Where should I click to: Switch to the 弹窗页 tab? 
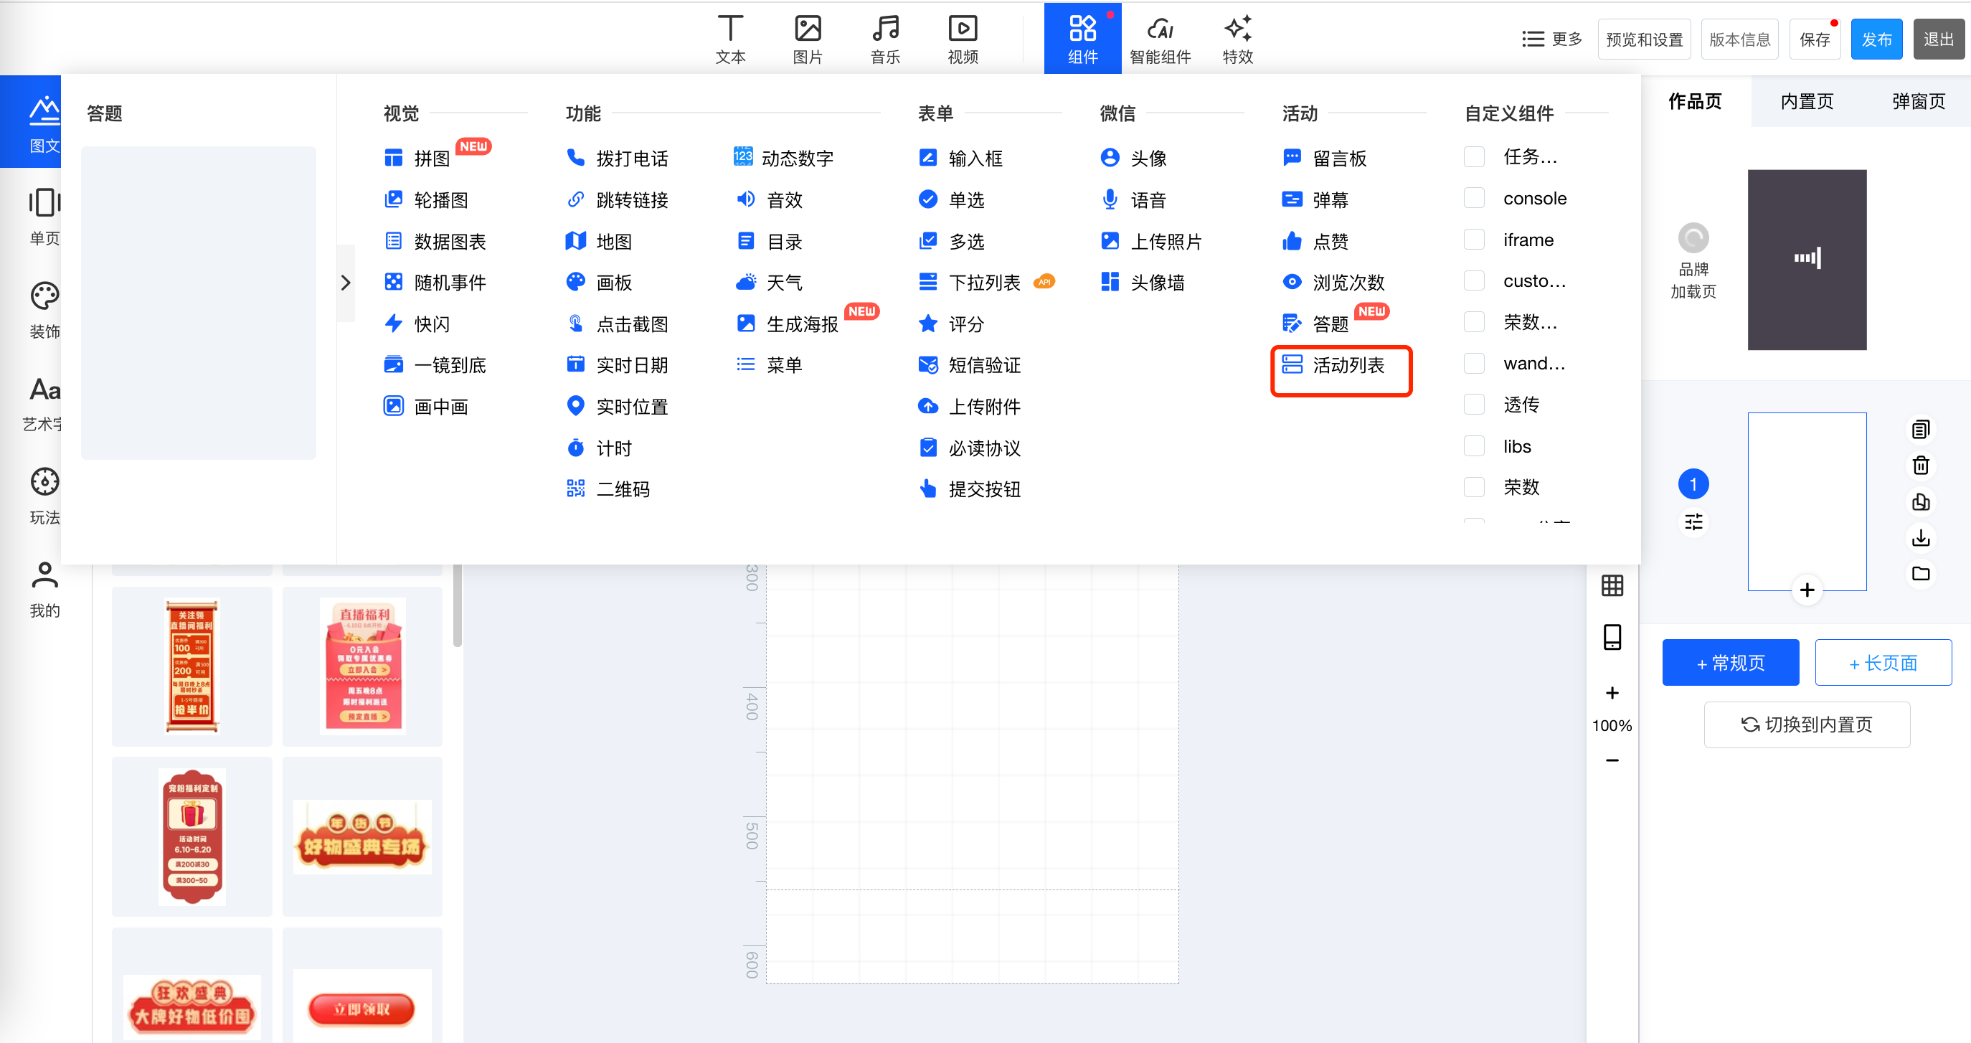[x=1917, y=101]
